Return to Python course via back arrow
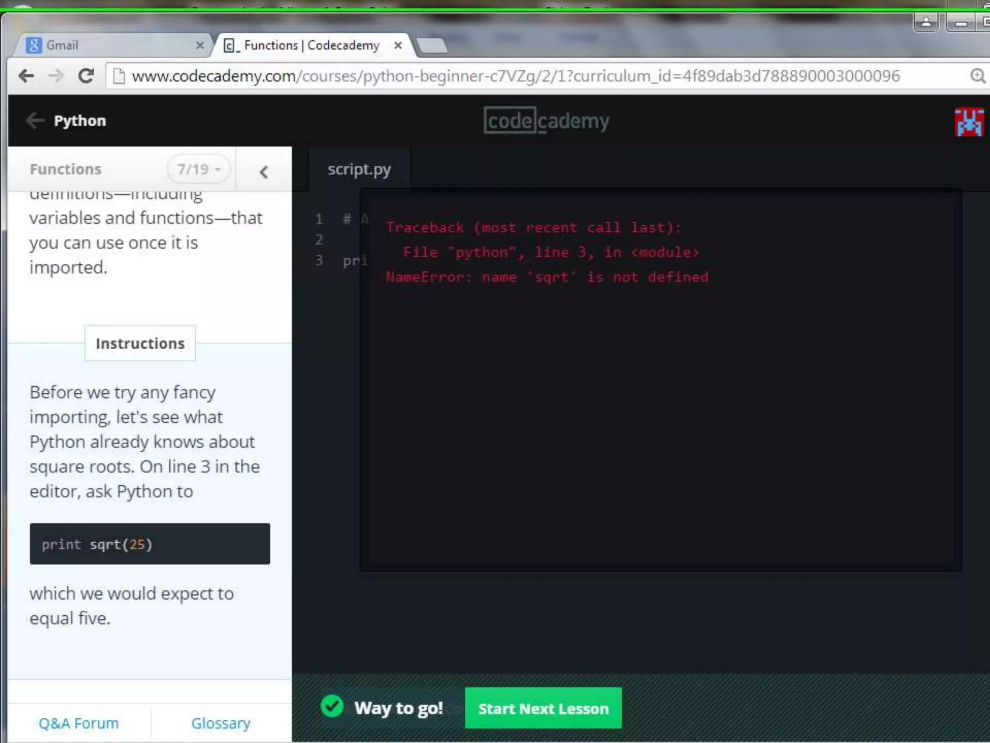Viewport: 990px width, 743px height. (35, 120)
